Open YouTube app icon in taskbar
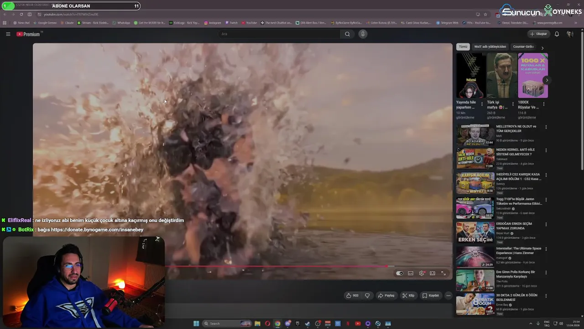 point(358,324)
